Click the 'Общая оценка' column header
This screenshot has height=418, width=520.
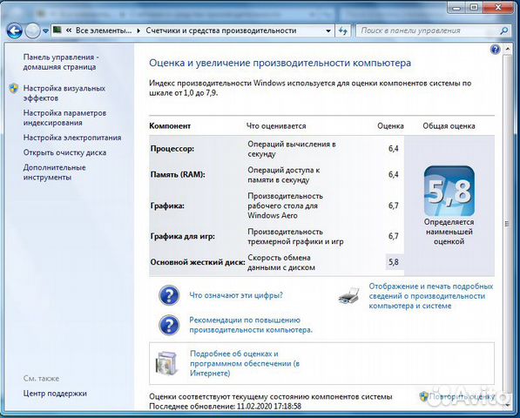(449, 126)
